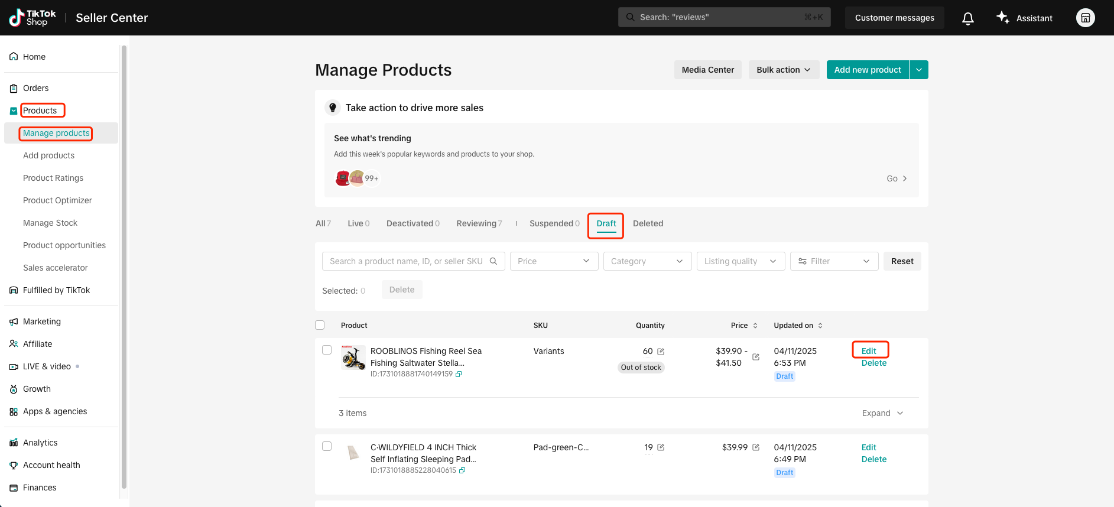Open the Bulk action dropdown

tap(783, 70)
